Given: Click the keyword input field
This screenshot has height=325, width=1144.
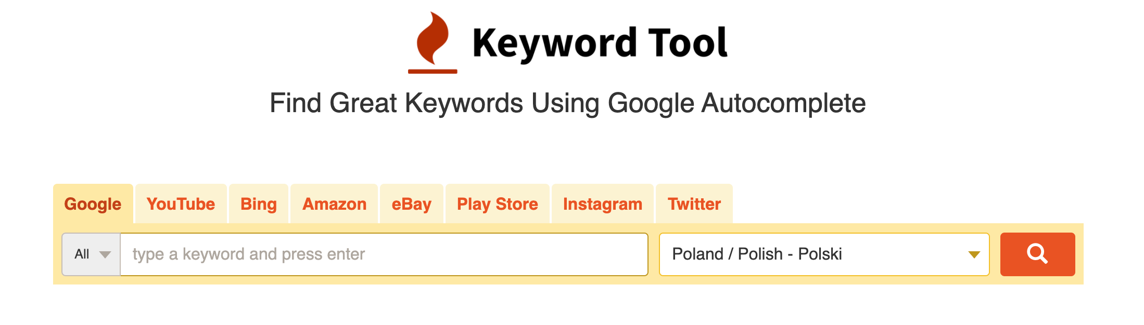Looking at the screenshot, I should [x=385, y=254].
